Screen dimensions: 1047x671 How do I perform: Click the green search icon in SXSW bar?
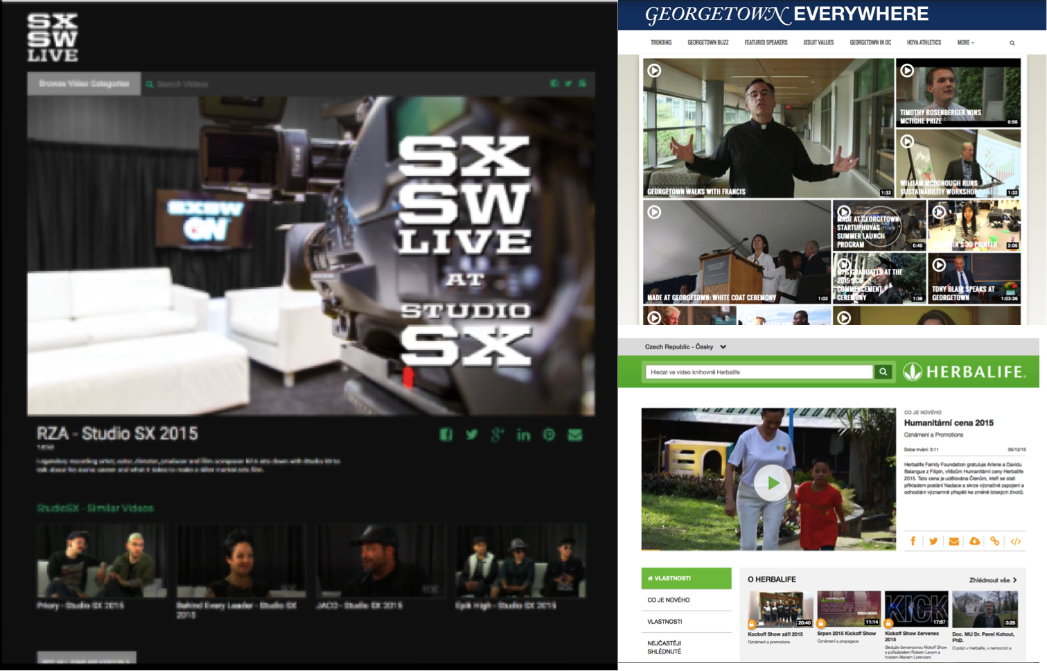tap(150, 84)
